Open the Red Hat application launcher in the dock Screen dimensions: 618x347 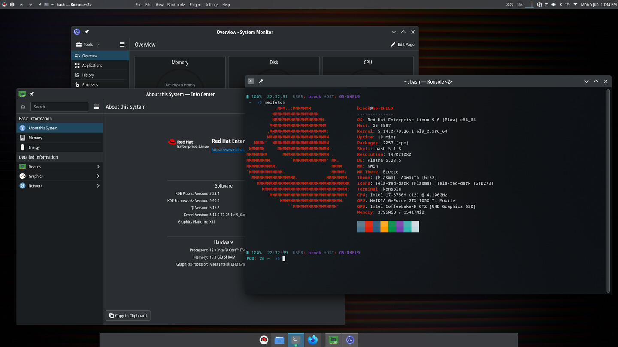(x=264, y=340)
